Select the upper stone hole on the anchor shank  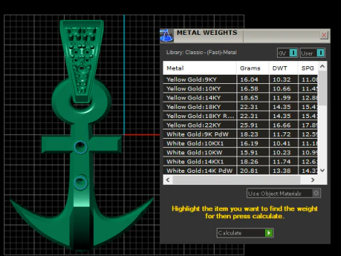click(80, 147)
